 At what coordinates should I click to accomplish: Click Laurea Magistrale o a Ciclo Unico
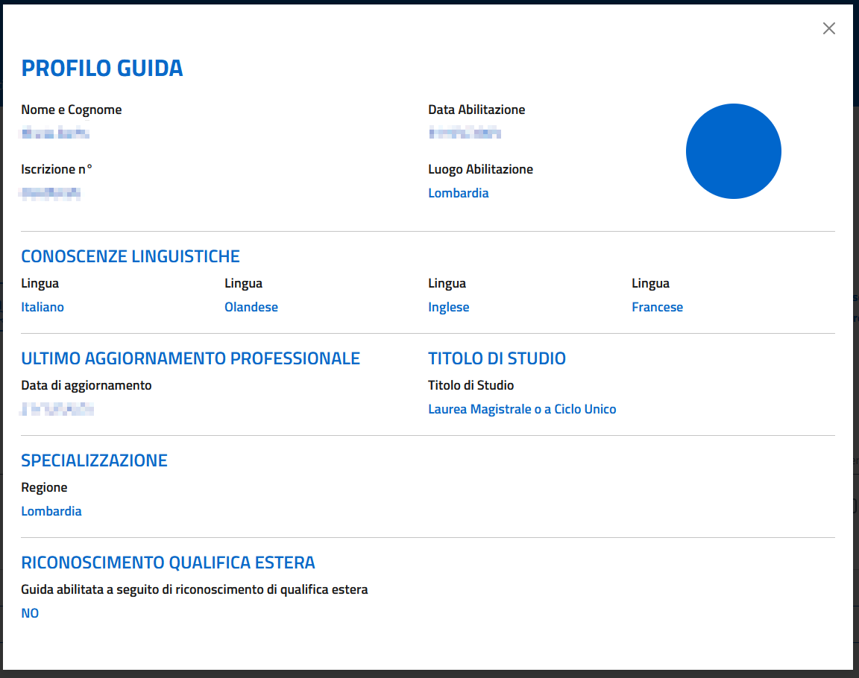point(522,409)
